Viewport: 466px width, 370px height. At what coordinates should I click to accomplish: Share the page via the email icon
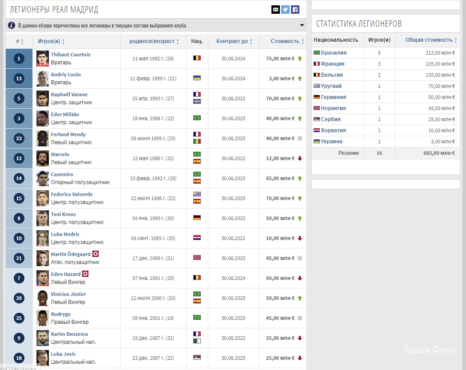[x=275, y=9]
